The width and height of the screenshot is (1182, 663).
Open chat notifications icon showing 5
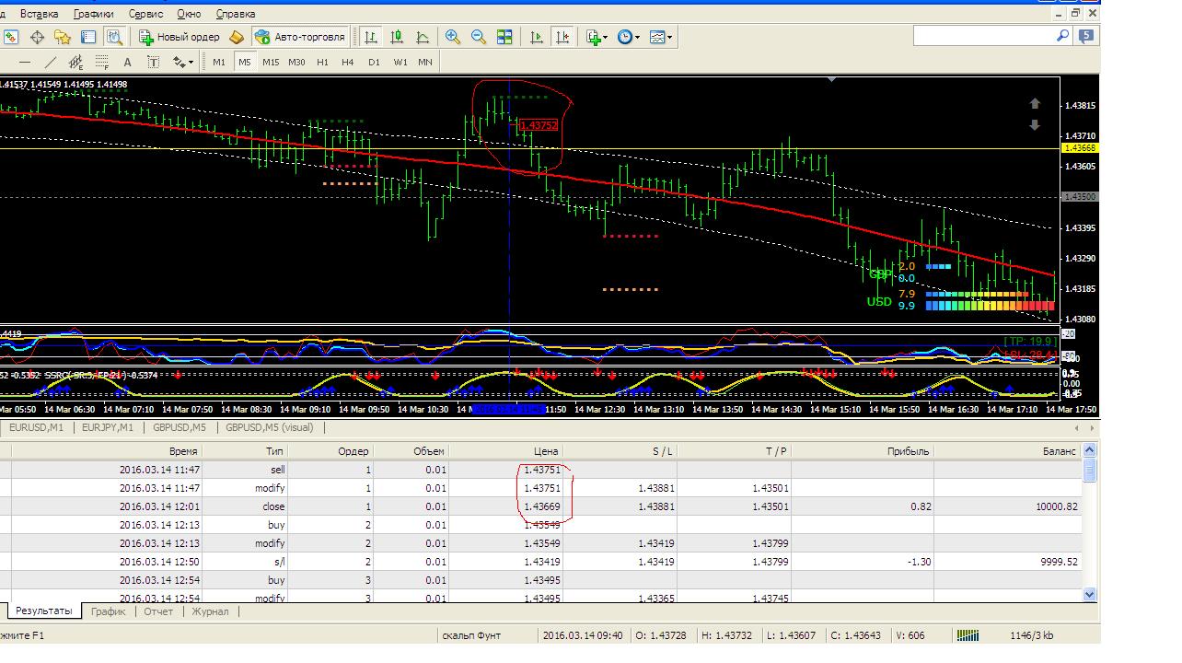(1087, 36)
